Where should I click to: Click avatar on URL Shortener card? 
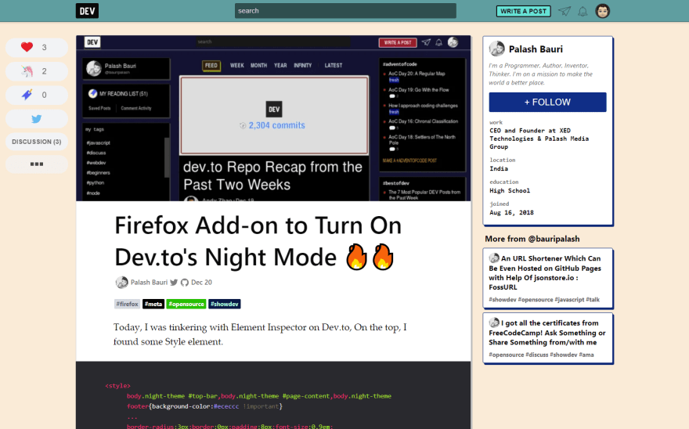coord(494,258)
